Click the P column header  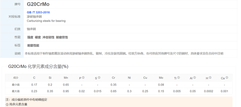[82, 78]
